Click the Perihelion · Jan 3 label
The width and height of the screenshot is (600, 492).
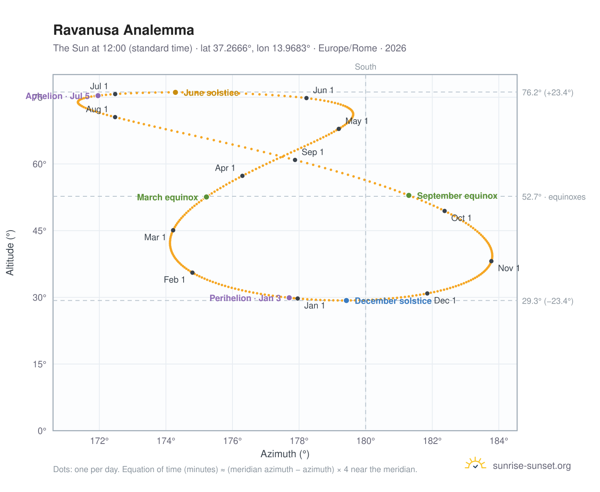tap(245, 298)
